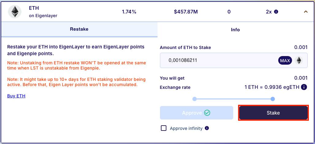This screenshot has height=144, width=315.
Task: Click the left step dot on the progress slider
Action: point(195,99)
